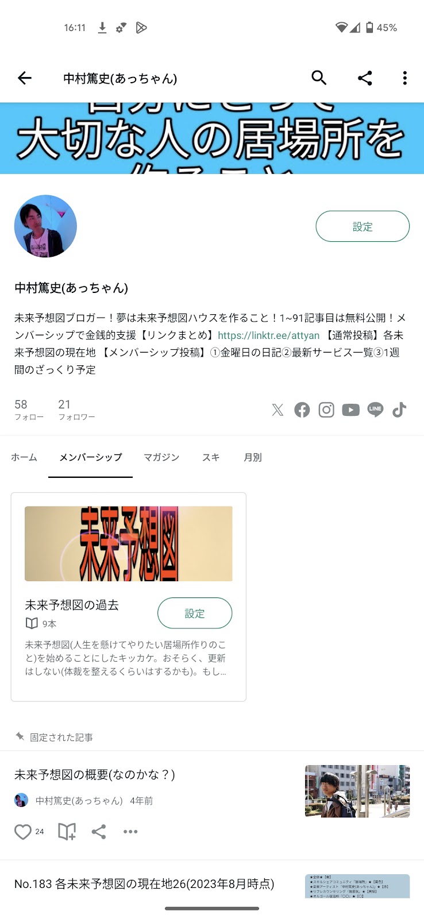
Task: Open the Instagram profile icon
Action: pos(326,410)
